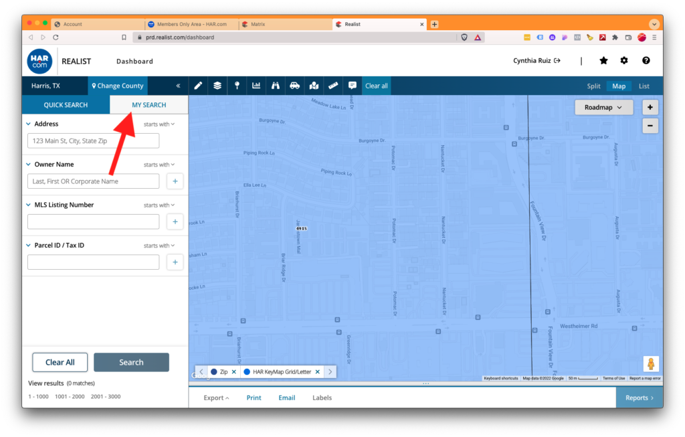The image size is (685, 437).
Task: Open Parcel ID starts with dropdown
Action: (159, 246)
